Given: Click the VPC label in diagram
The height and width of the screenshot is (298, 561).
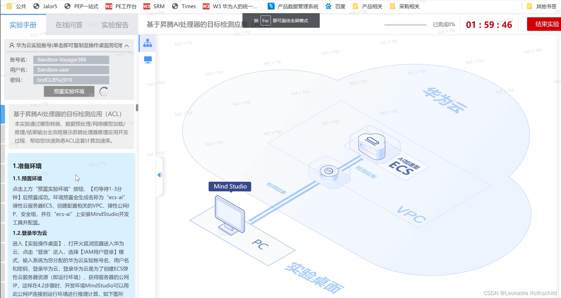Looking at the screenshot, I should coord(411,215).
